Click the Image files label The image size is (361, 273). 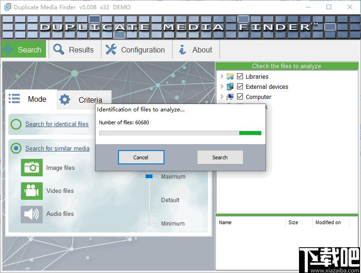tap(60, 168)
